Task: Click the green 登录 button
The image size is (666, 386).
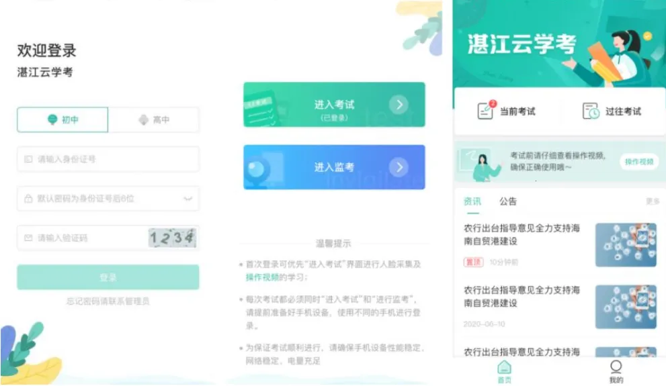Action: [x=108, y=277]
